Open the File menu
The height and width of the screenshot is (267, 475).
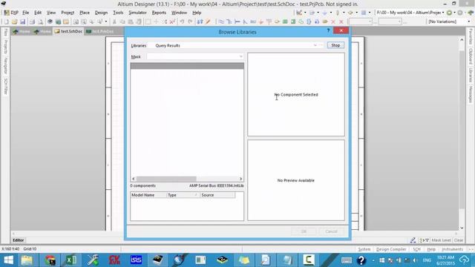pyautogui.click(x=26, y=13)
